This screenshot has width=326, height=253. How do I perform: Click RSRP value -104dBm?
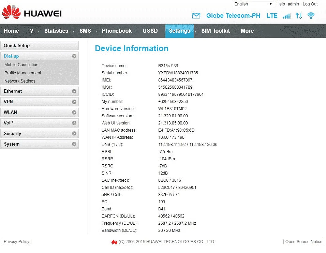(166, 159)
